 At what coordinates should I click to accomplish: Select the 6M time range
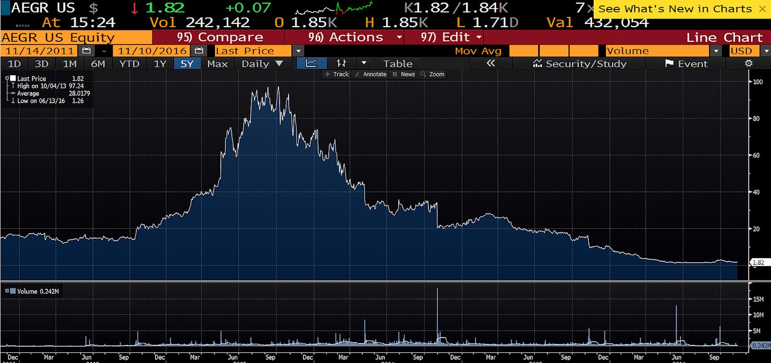pyautogui.click(x=98, y=64)
